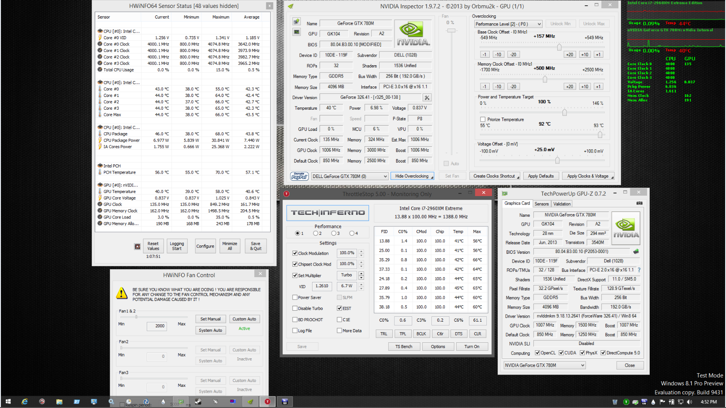Open the Performance Level P0 dropdown

[508, 24]
